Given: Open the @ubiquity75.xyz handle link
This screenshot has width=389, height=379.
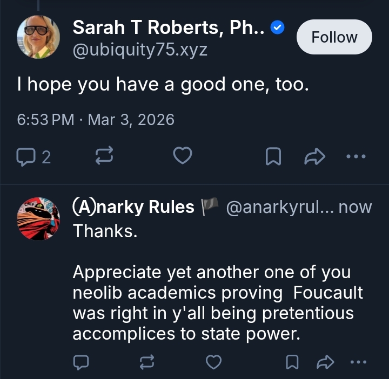Looking at the screenshot, I should 140,50.
